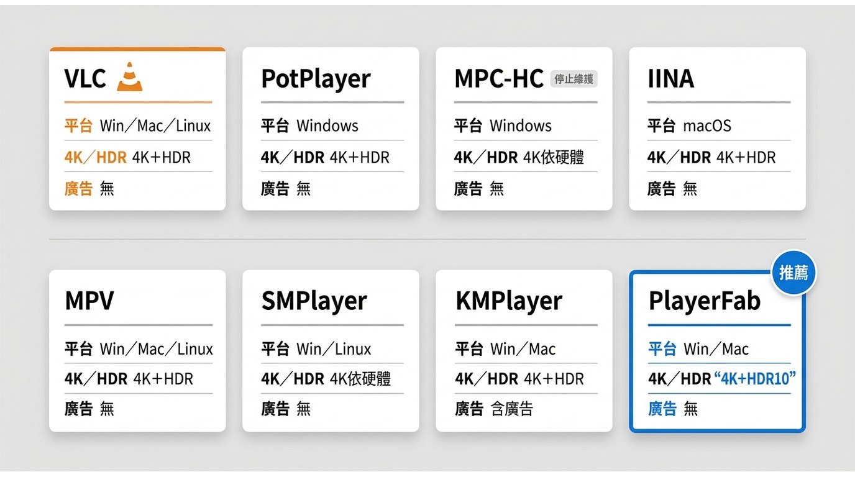855x477 pixels.
Task: Click PlayerFab platform value Win／Mac
Action: point(716,349)
